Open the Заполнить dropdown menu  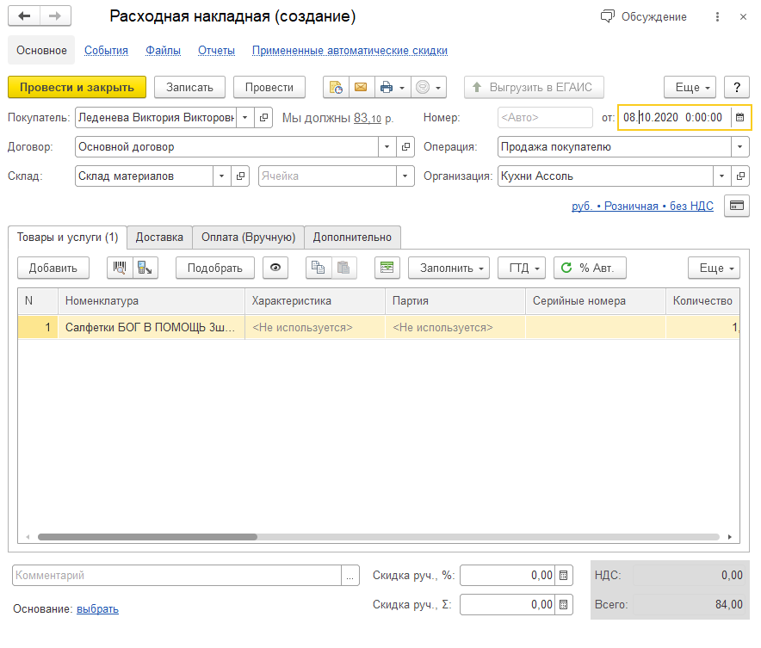coord(449,268)
